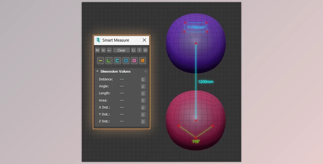Select the blue square area tool
The image size is (323, 164).
126,61
